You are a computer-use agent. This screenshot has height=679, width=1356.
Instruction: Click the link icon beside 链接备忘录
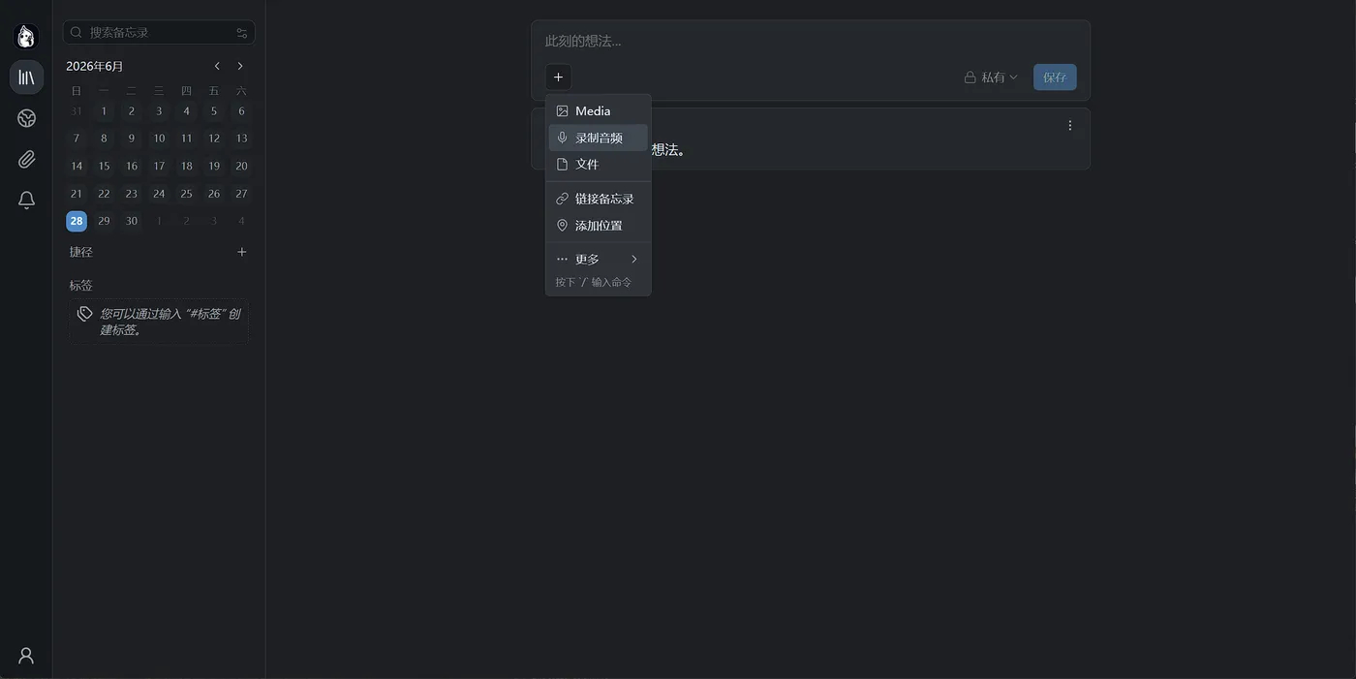562,199
